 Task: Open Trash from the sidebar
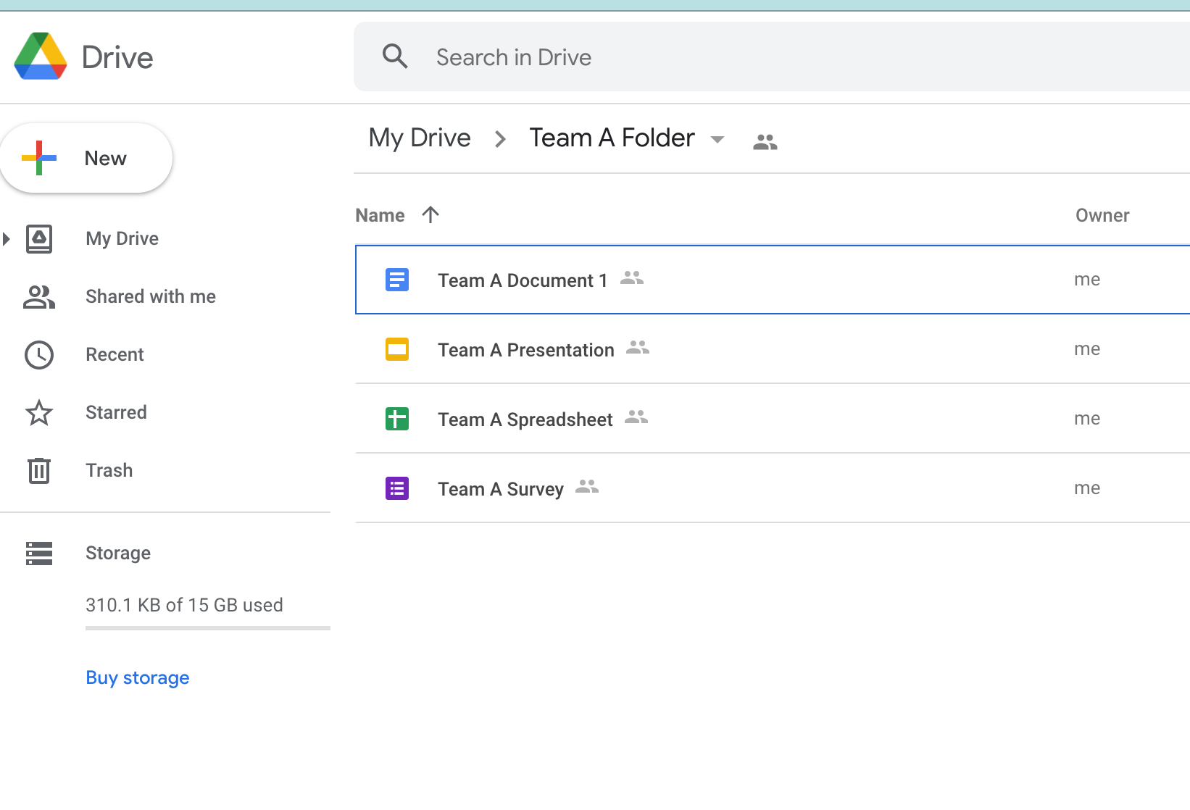[109, 470]
